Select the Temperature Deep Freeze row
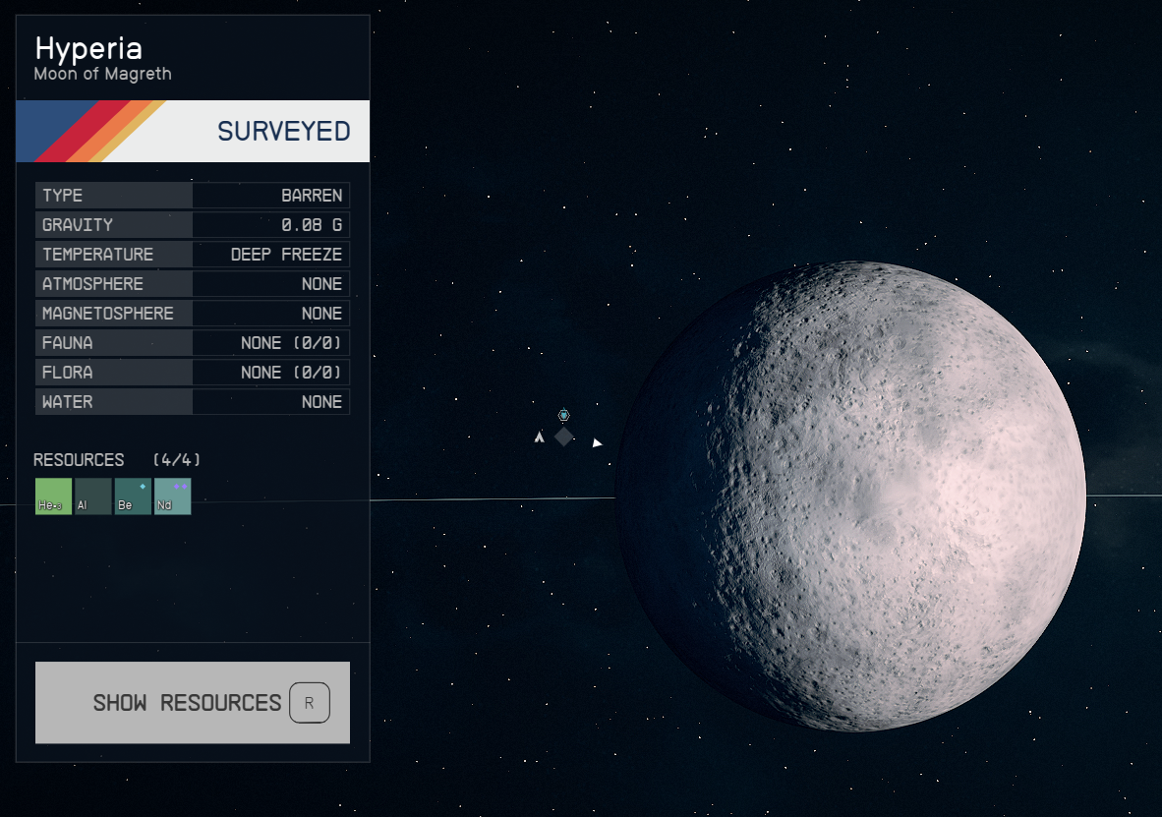1162x817 pixels. coord(193,255)
